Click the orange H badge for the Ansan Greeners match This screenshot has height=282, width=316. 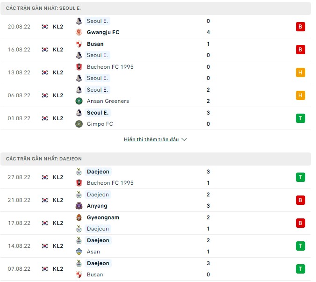coord(300,95)
